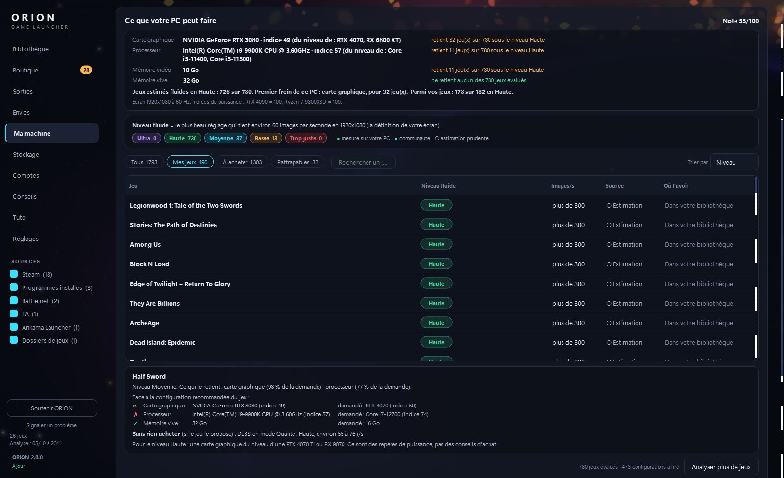Toggle the Steam source checkbox
The width and height of the screenshot is (784, 478).
(x=14, y=274)
